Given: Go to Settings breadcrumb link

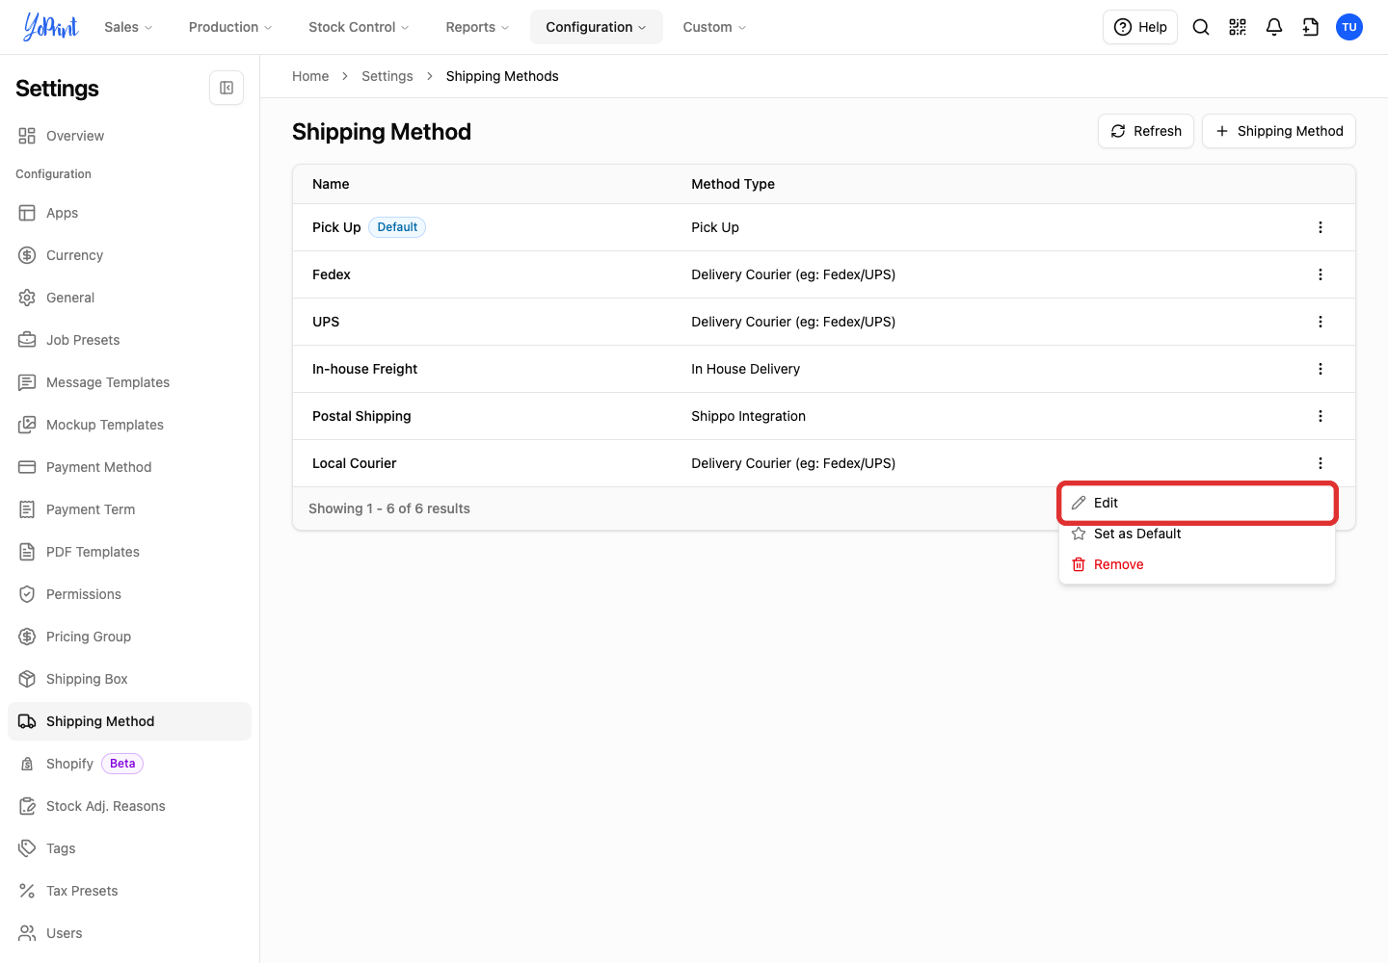Looking at the screenshot, I should tap(387, 76).
